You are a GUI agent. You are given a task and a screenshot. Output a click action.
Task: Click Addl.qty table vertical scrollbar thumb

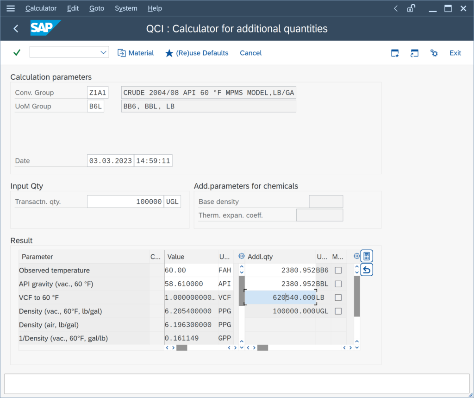(357, 297)
